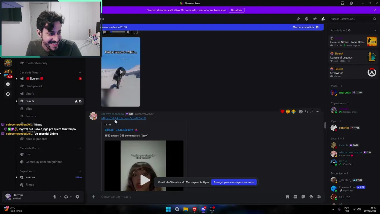This screenshot has width=380, height=214.
Task: Collapse Canais de Texto category
Action: (30, 73)
